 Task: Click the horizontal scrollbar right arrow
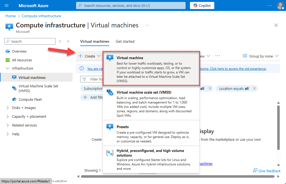(278, 177)
